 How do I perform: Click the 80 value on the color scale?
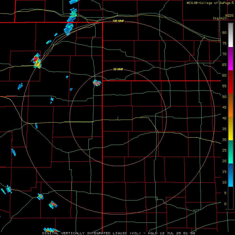coord(224,33)
